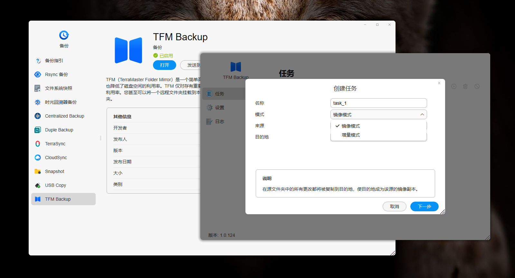Focus the 名称 field containing task_1

pos(378,103)
